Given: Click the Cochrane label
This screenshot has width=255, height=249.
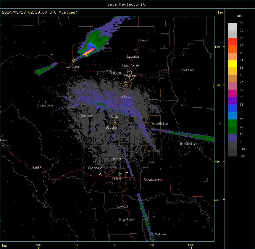Looking at the screenshot, I should [95, 168].
